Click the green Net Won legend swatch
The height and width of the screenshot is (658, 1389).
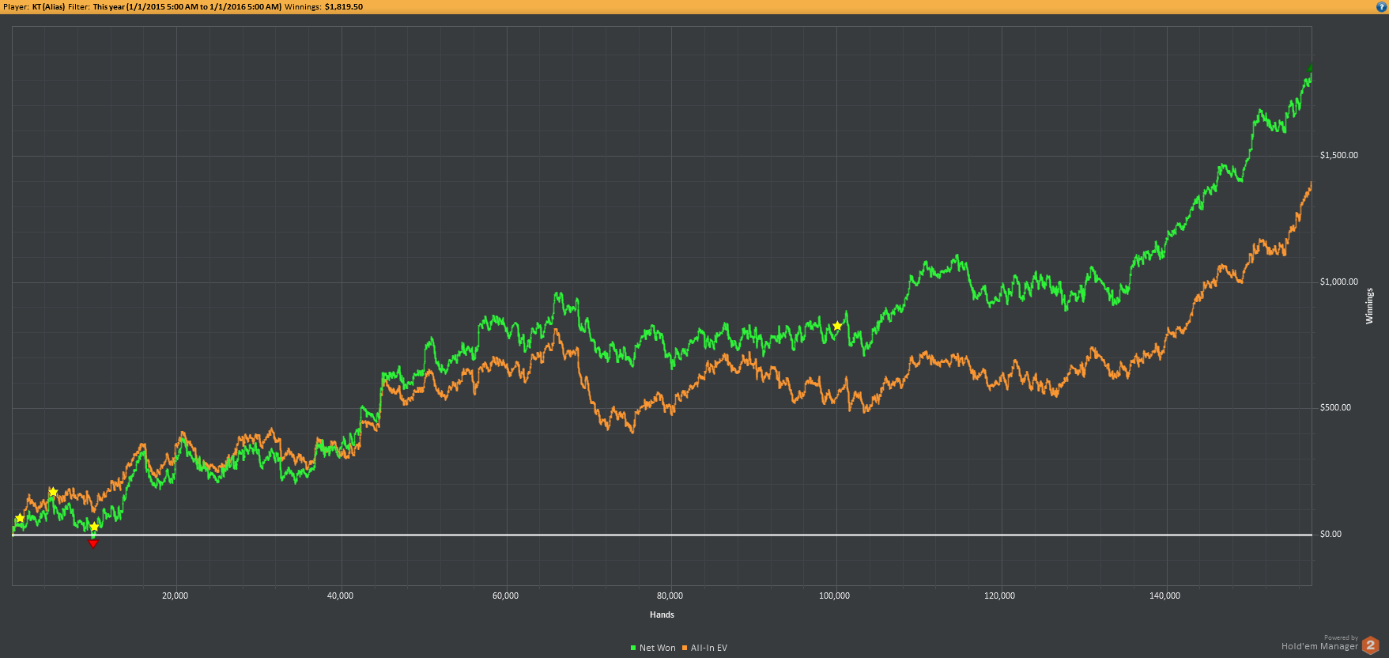(633, 649)
